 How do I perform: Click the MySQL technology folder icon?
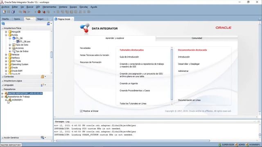click(10, 35)
